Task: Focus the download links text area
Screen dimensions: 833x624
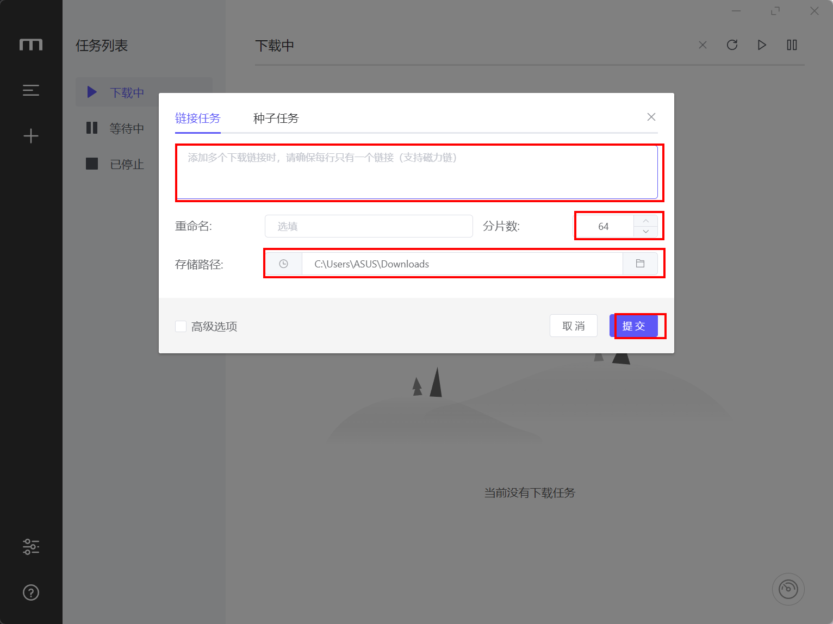Action: pos(416,172)
